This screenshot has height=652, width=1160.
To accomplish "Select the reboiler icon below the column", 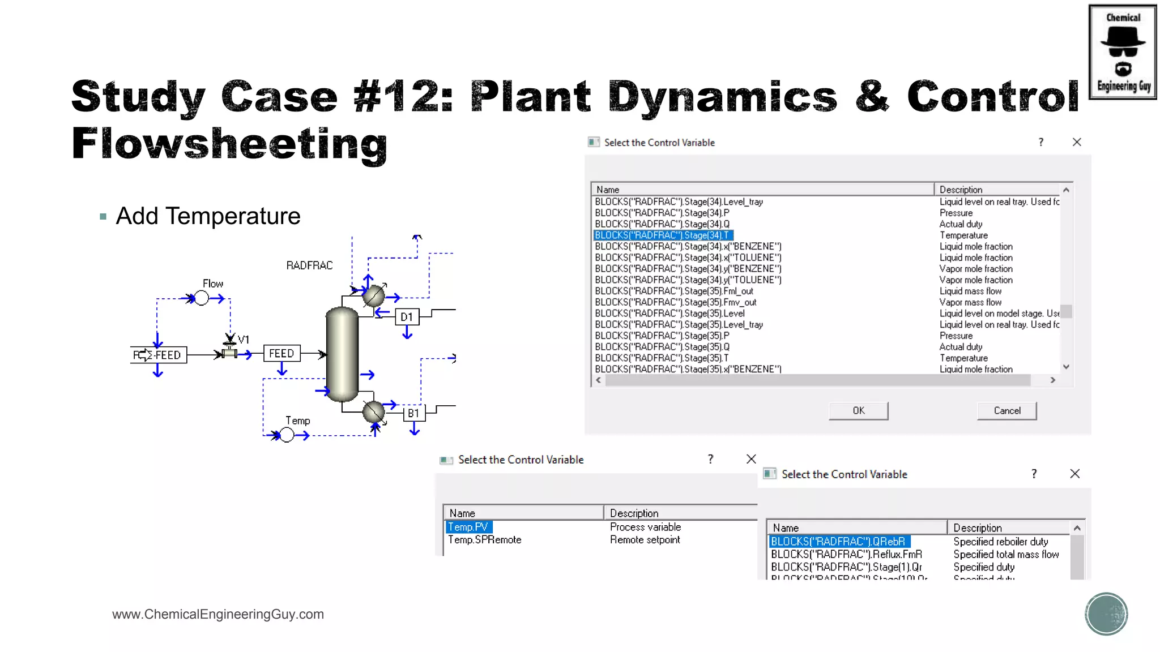I will pos(373,412).
